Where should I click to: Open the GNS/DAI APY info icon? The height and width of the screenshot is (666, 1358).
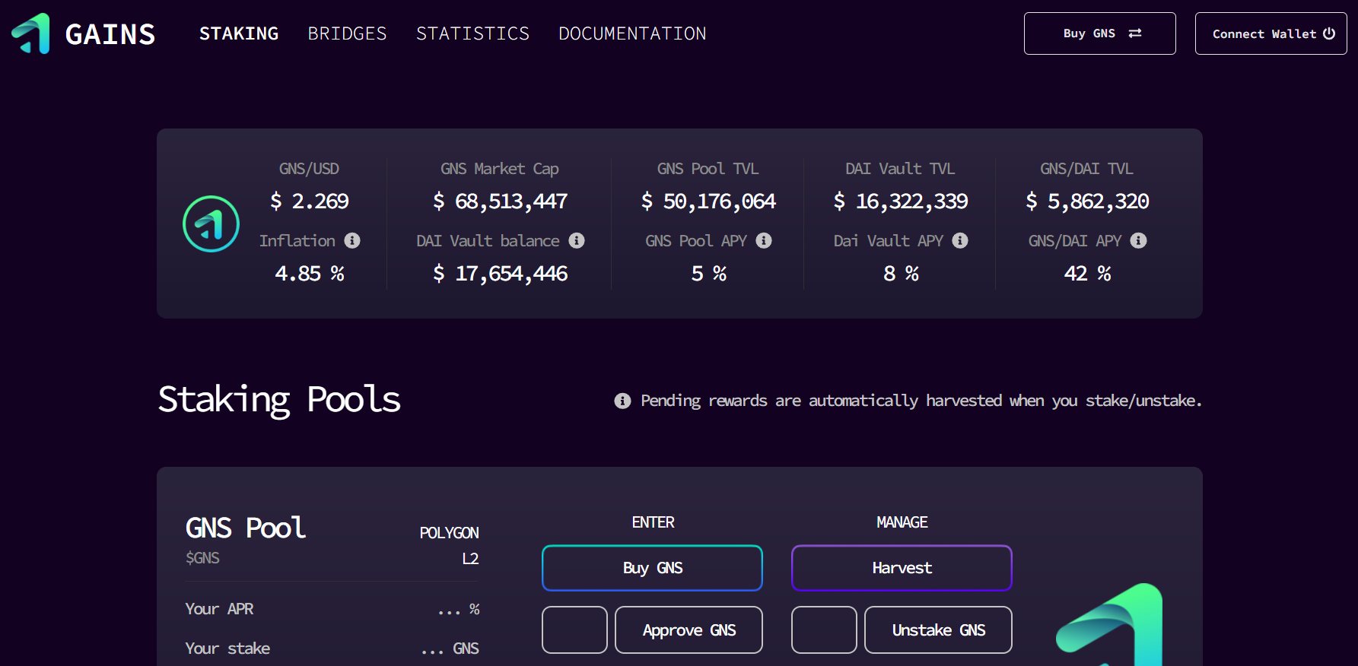(1138, 240)
